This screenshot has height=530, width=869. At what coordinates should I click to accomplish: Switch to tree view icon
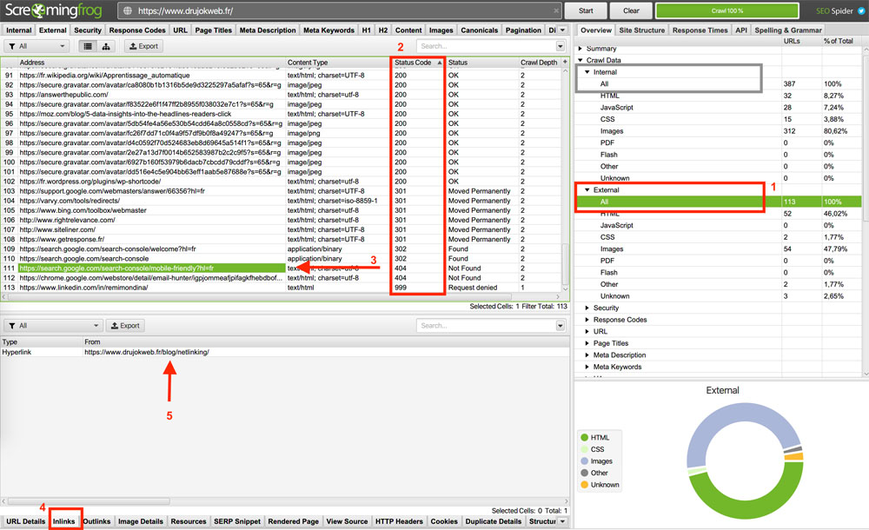click(106, 46)
